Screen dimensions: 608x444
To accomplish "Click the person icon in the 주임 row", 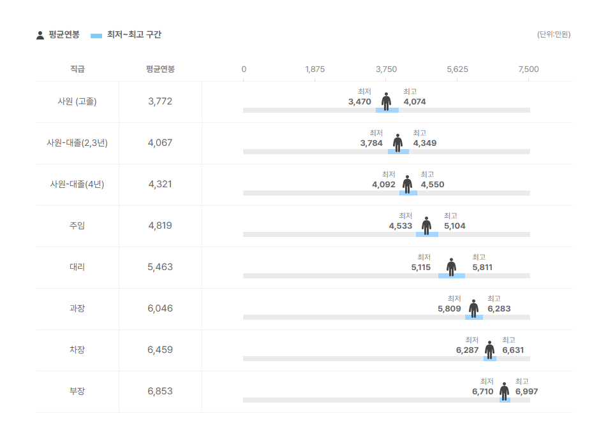I will click(426, 226).
